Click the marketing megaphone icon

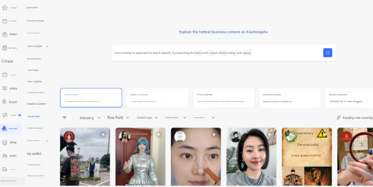(x=4, y=115)
